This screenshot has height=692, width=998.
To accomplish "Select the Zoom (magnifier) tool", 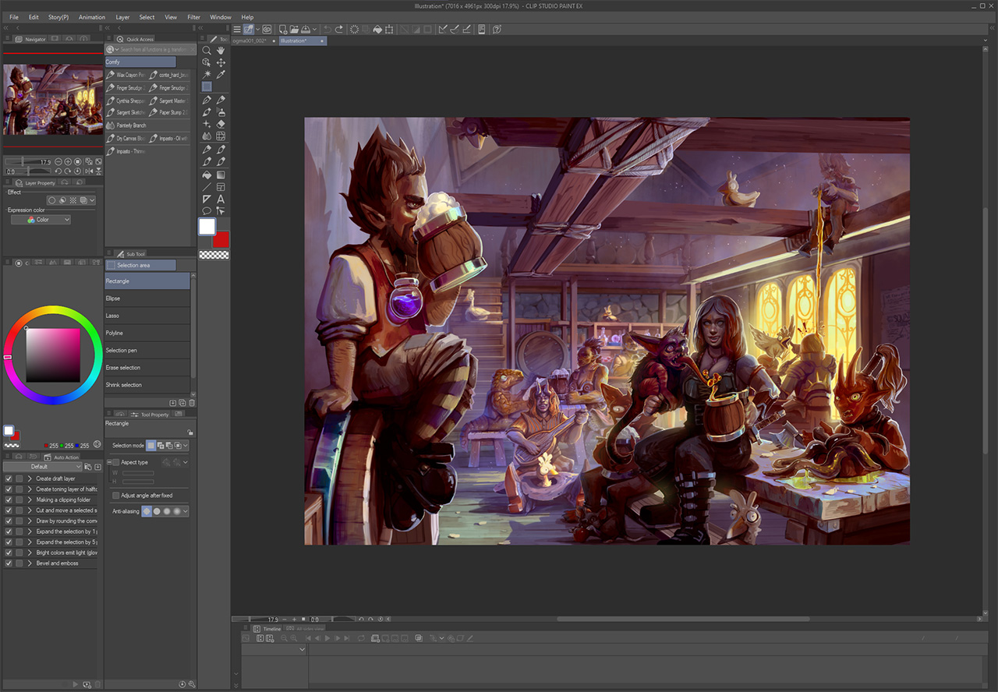I will click(x=207, y=51).
